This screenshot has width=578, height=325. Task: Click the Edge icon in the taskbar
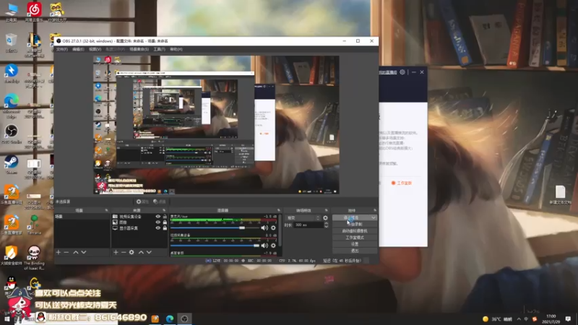click(x=170, y=318)
